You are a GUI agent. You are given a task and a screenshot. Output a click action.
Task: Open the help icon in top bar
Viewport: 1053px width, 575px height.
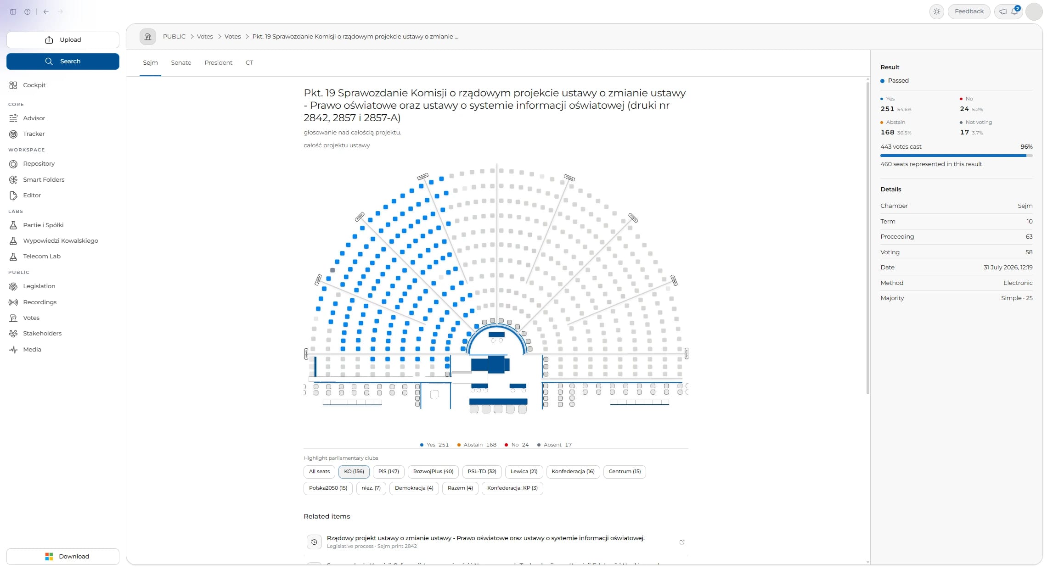point(28,12)
